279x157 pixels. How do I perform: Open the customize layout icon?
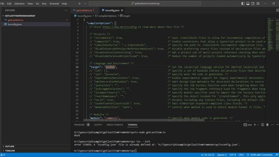click(258, 3)
